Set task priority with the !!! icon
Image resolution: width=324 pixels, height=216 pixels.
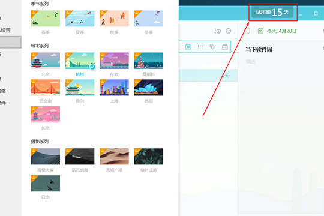200,47
